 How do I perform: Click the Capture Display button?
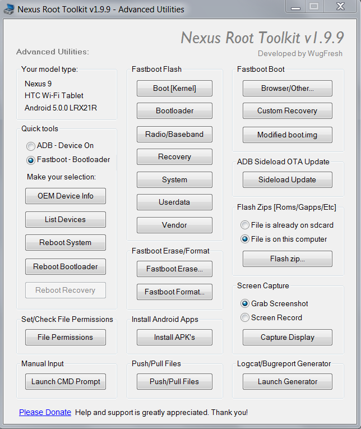coord(287,337)
